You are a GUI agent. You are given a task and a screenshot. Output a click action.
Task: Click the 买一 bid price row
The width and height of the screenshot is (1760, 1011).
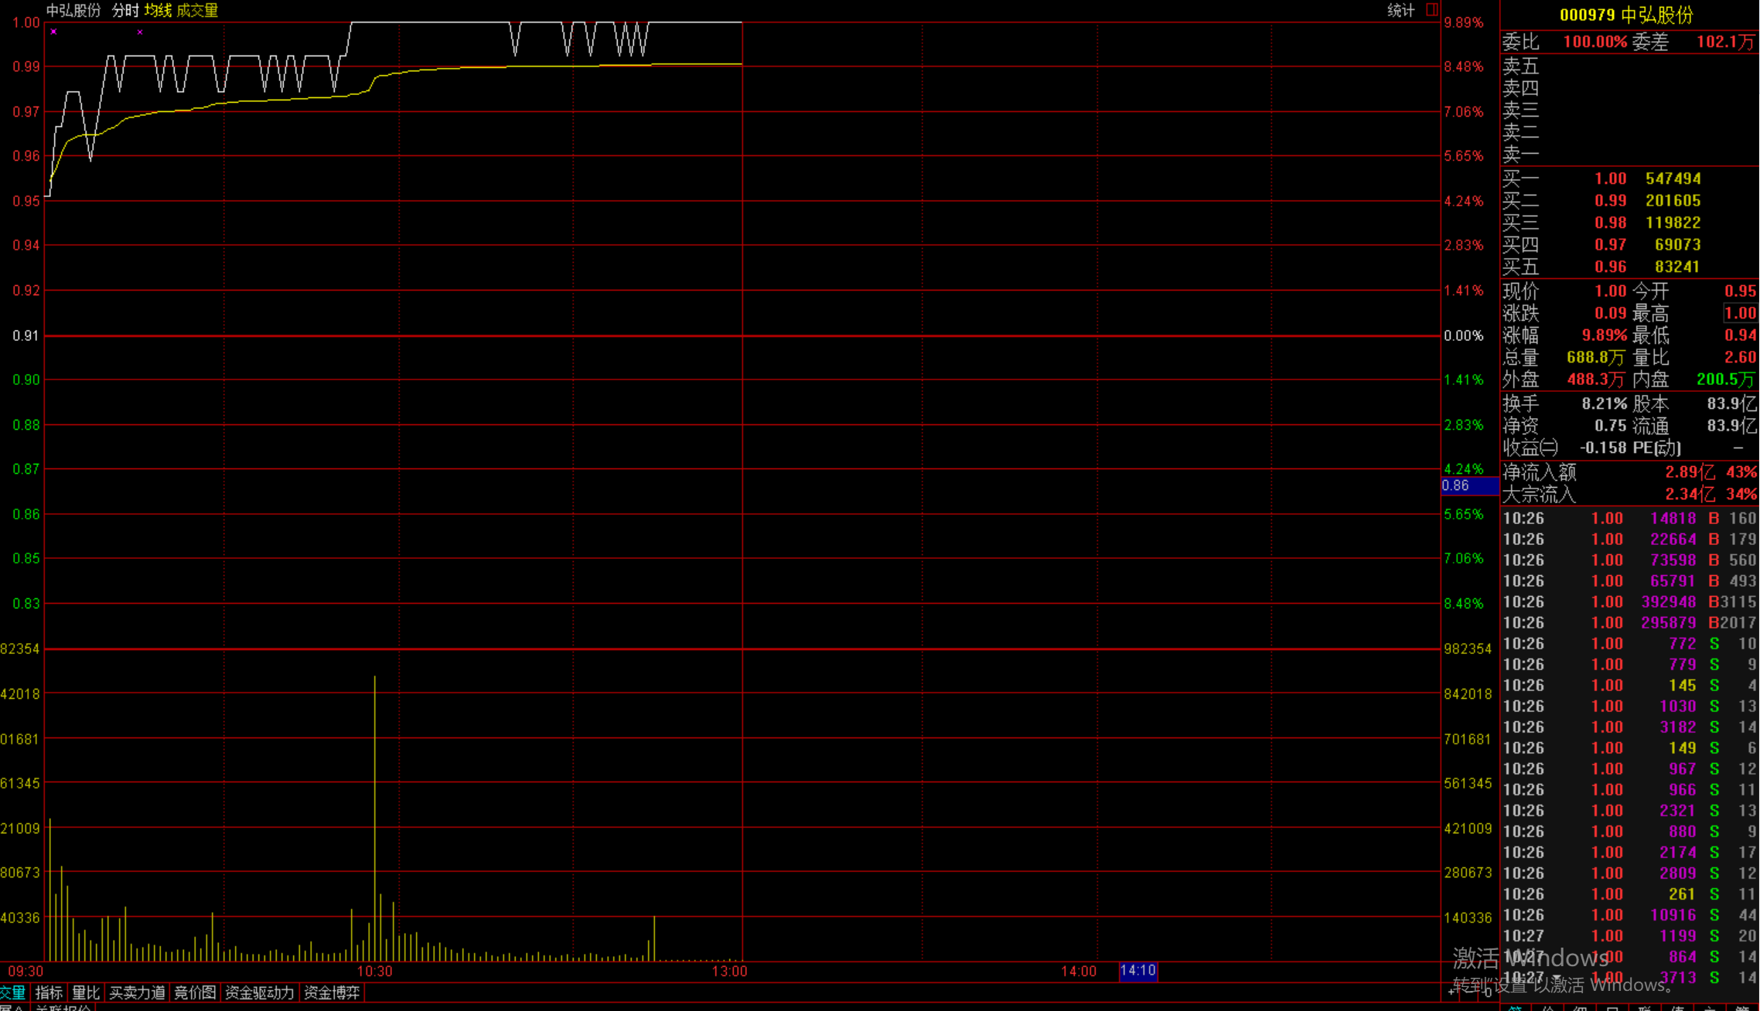point(1610,179)
